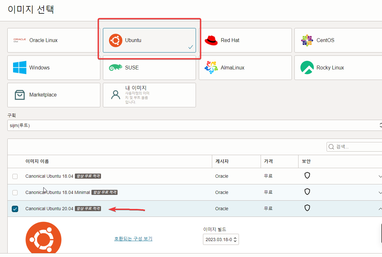Check the Canonical Ubuntu 18.04 Minimal checkbox
This screenshot has width=382, height=257.
[x=15, y=192]
